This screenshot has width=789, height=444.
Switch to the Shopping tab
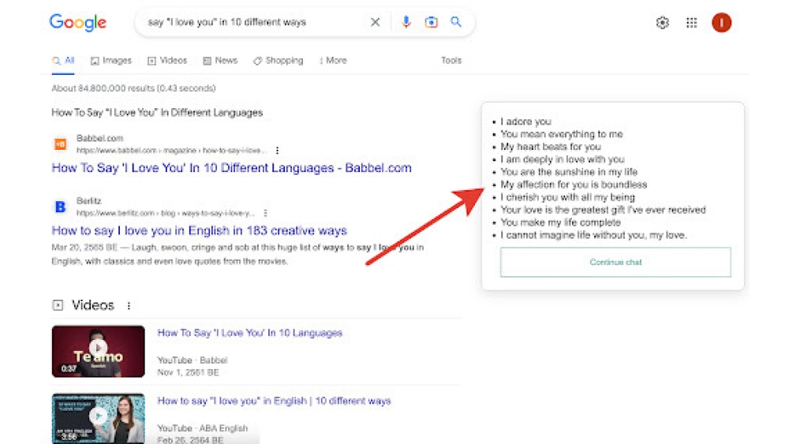click(279, 61)
